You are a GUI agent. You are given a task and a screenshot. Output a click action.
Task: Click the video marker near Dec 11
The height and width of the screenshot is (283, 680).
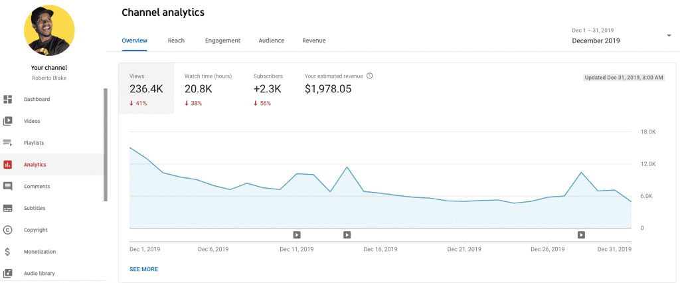click(297, 235)
